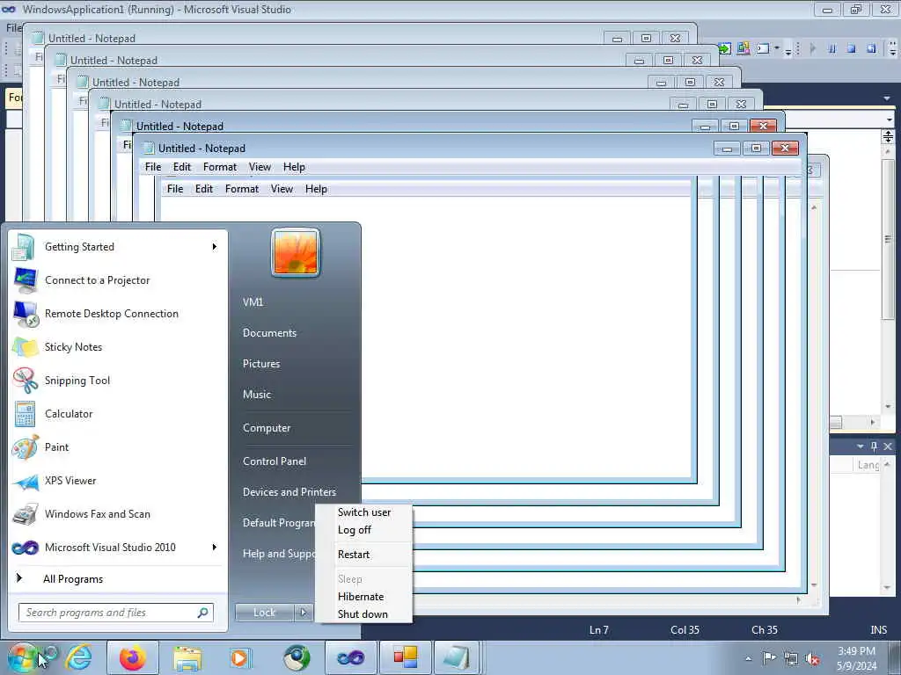Open the network tray icon
901x675 pixels.
tap(791, 658)
